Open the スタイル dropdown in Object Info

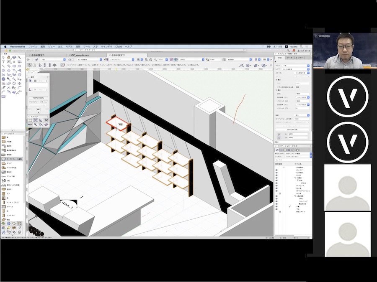(x=302, y=73)
